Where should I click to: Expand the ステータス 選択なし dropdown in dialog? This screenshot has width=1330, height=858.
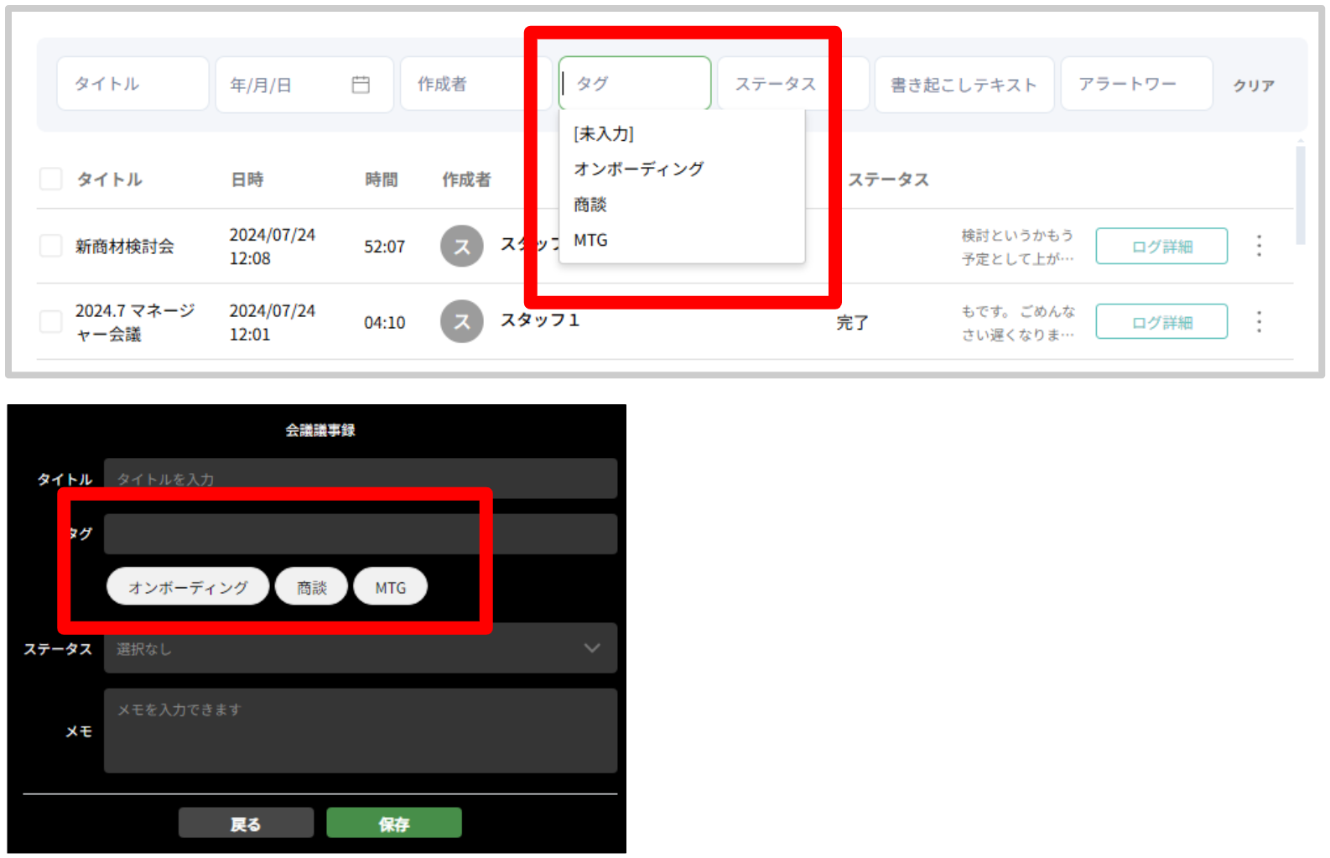(x=361, y=647)
